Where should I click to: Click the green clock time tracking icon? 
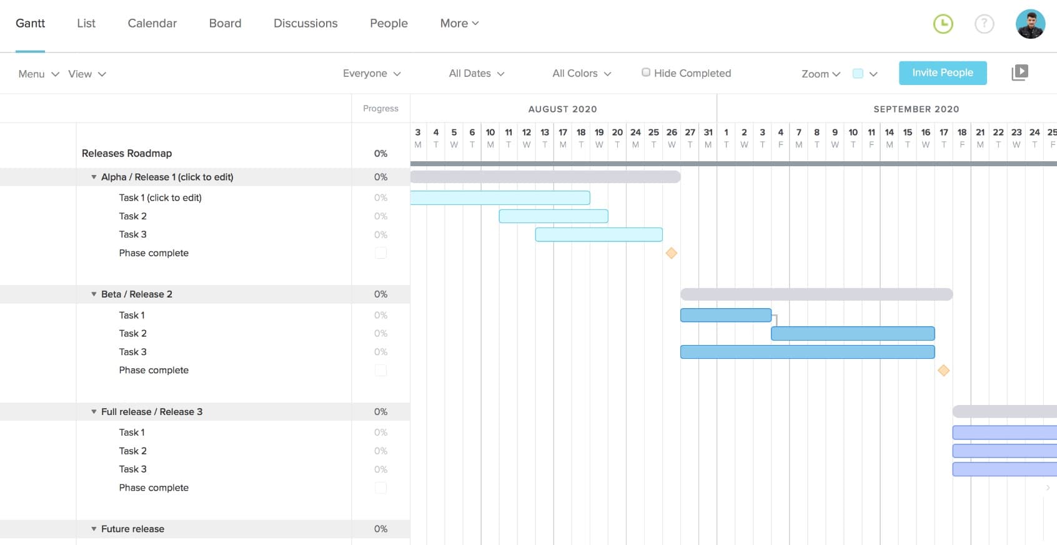click(x=943, y=24)
